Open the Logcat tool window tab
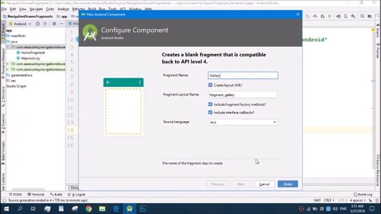 77,194
